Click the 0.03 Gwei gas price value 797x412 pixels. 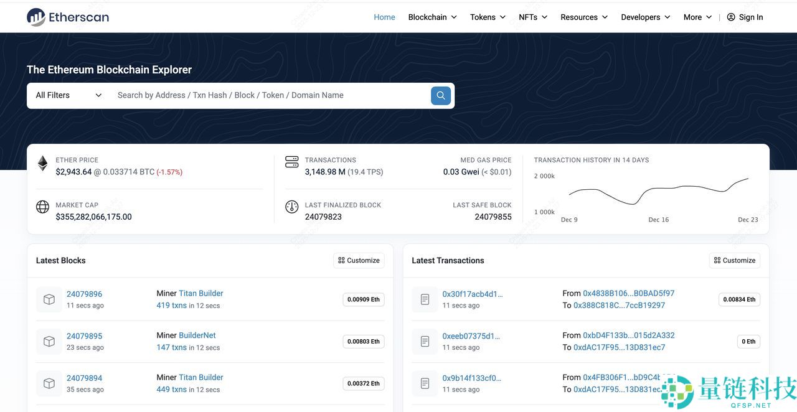(x=461, y=172)
